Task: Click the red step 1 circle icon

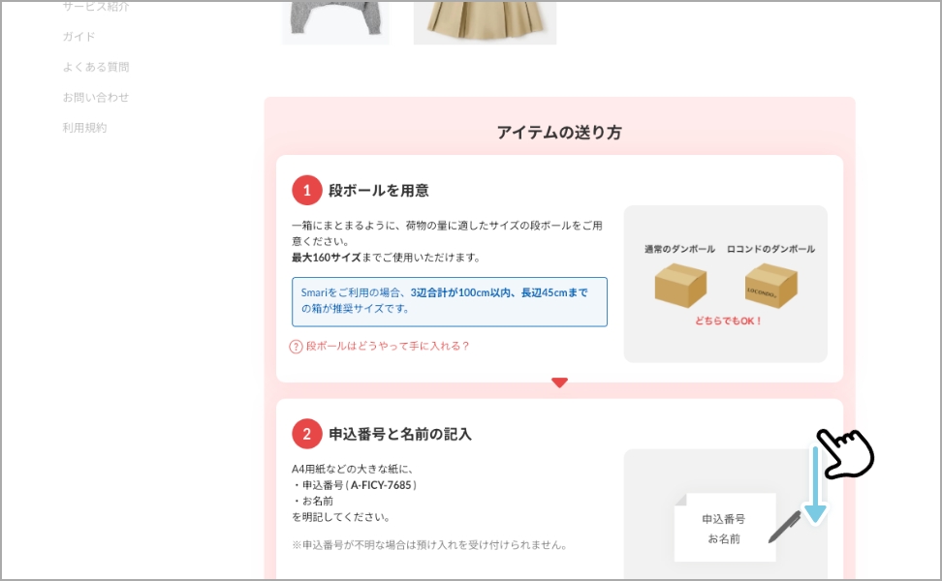Action: click(x=307, y=190)
